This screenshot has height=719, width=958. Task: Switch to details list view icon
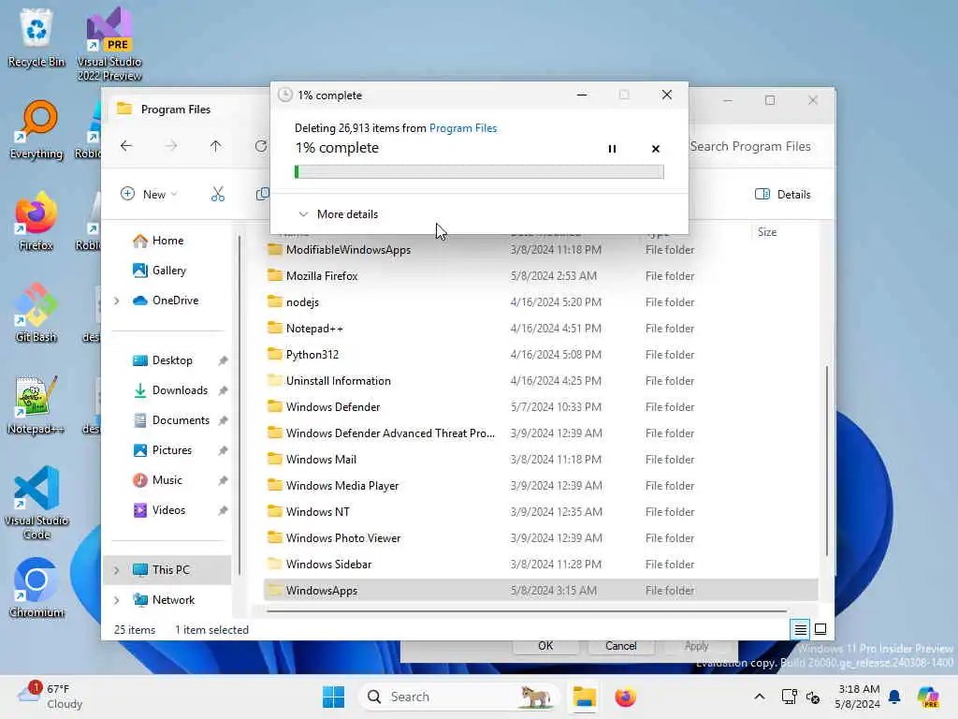tap(801, 629)
